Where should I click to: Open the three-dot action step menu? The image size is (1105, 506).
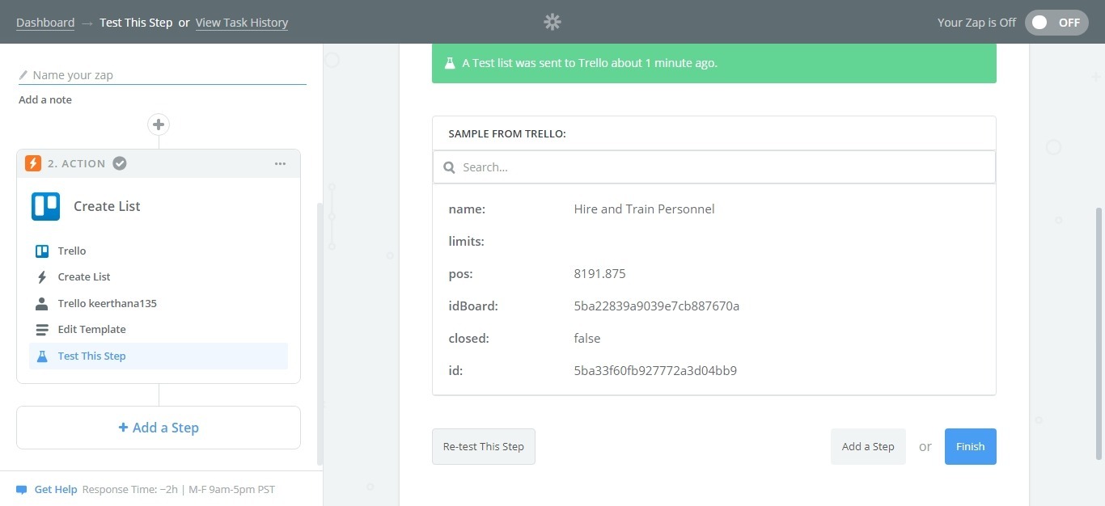pos(280,163)
